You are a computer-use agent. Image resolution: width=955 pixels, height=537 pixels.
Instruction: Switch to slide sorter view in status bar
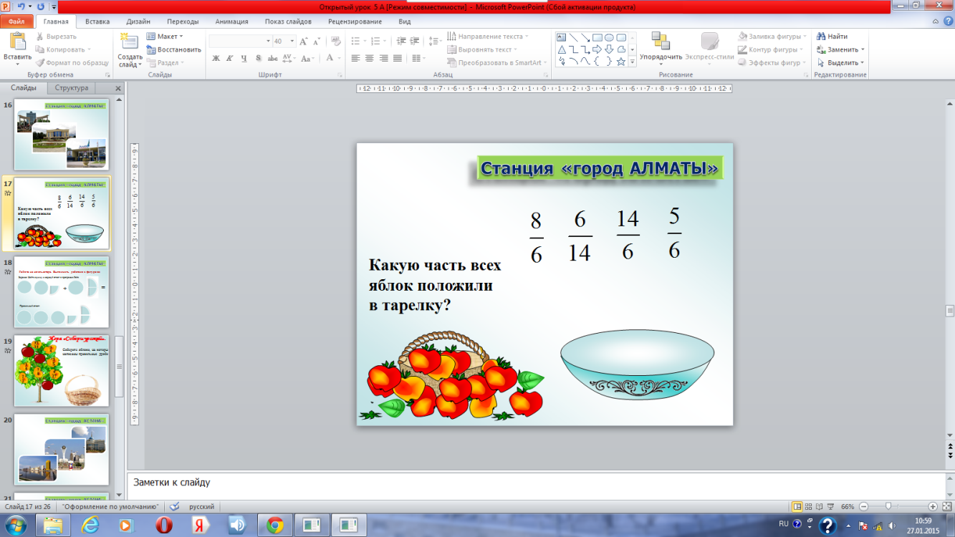810,506
